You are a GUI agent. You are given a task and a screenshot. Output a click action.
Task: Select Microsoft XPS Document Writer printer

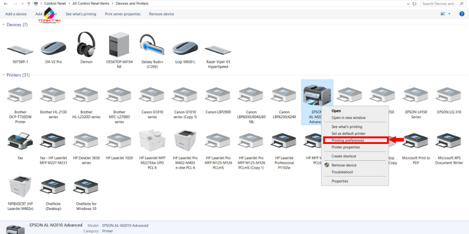point(449,141)
